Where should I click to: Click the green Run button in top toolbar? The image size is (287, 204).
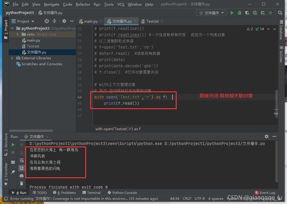[232, 13]
